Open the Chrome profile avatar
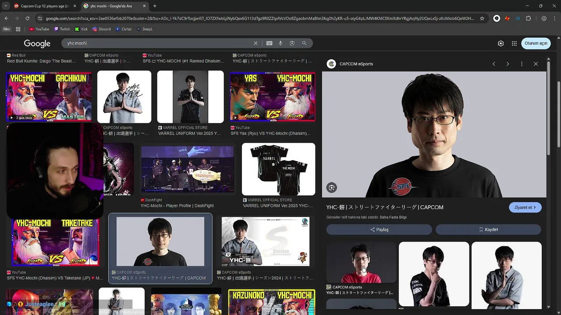 point(544,18)
